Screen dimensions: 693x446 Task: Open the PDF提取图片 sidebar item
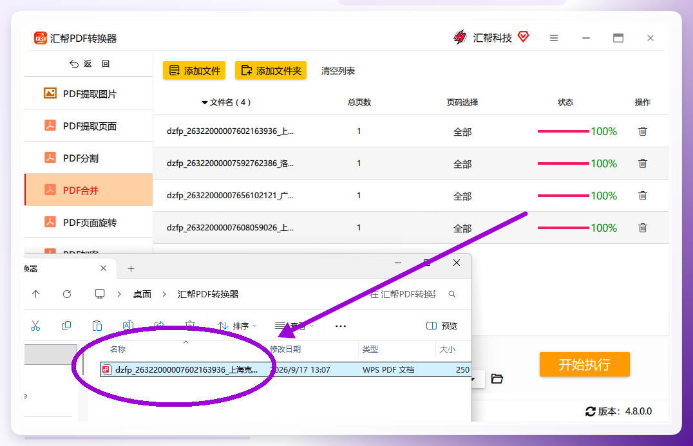(89, 93)
